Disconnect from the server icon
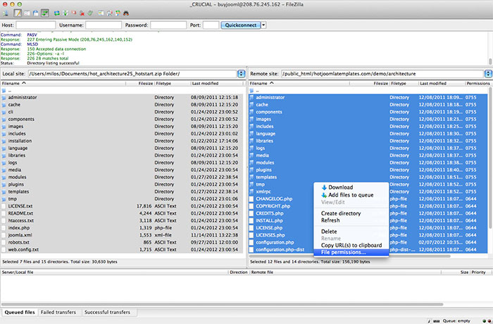 pos(82,13)
